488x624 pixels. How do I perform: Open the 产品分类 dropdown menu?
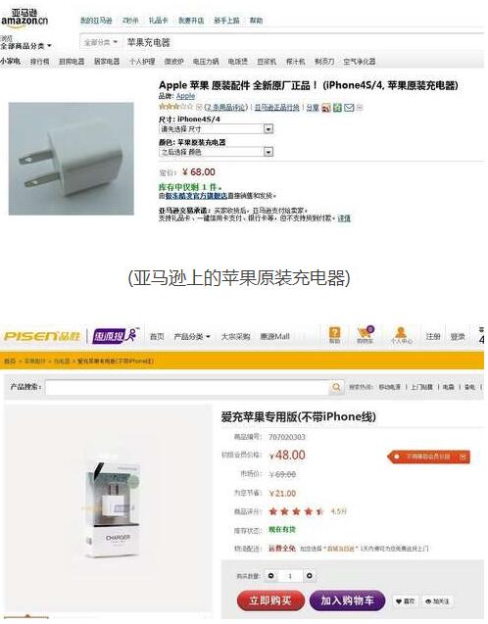[x=191, y=337]
